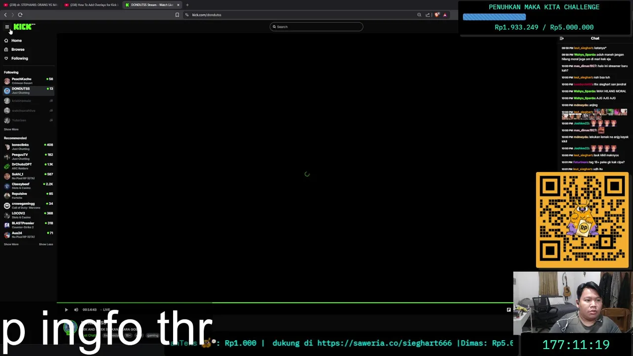Open offline channel kristinemaia
The width and height of the screenshot is (633, 356).
[x=29, y=101]
